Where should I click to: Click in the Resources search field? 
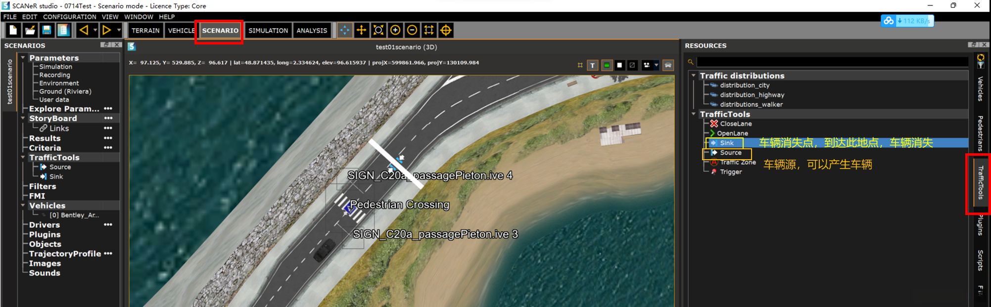pyautogui.click(x=832, y=62)
